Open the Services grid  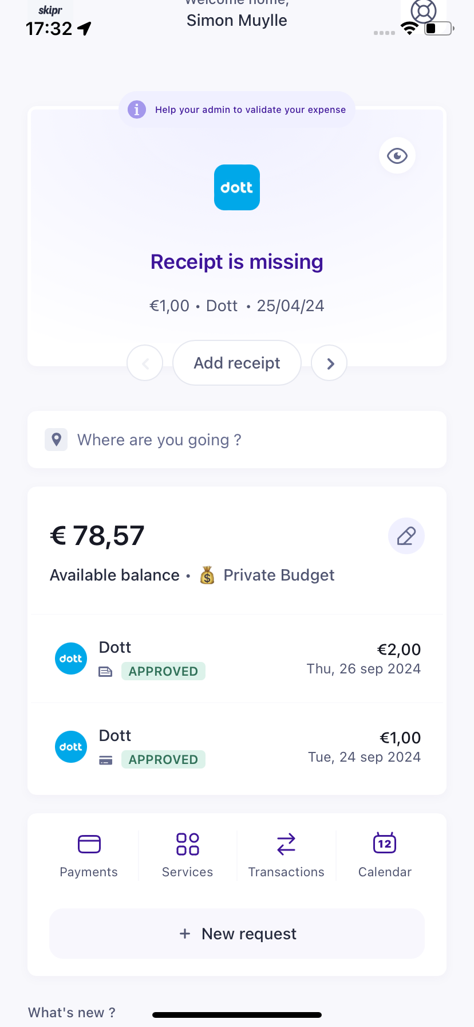pos(187,855)
